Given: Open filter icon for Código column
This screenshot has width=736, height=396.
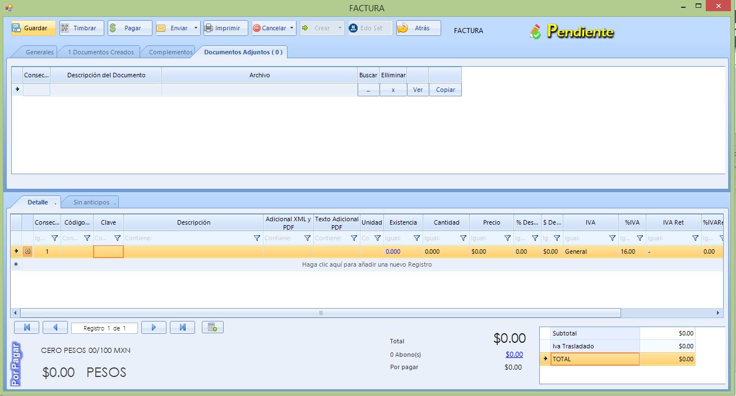Looking at the screenshot, I should (x=87, y=238).
